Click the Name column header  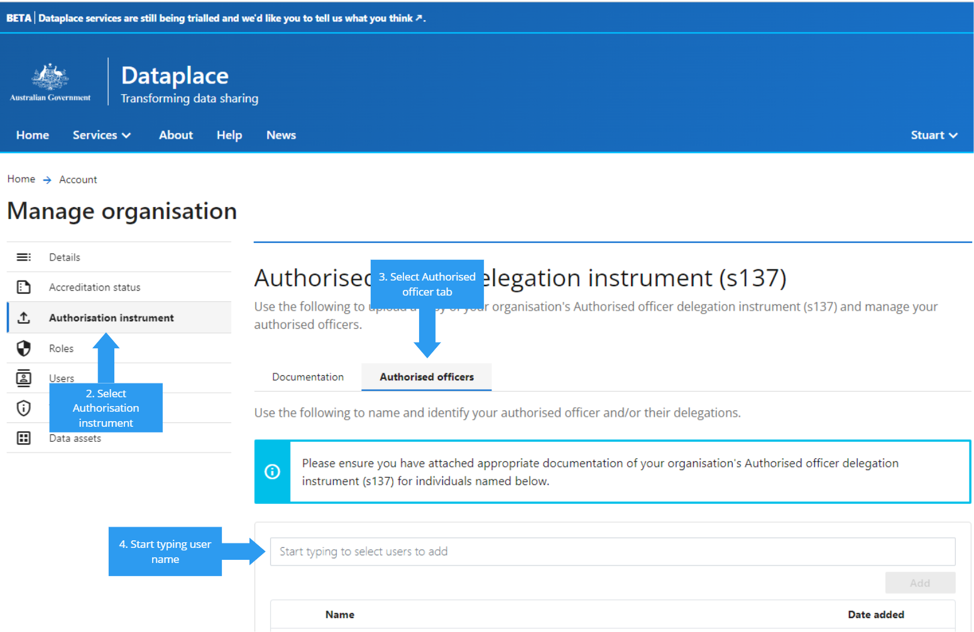tap(340, 614)
